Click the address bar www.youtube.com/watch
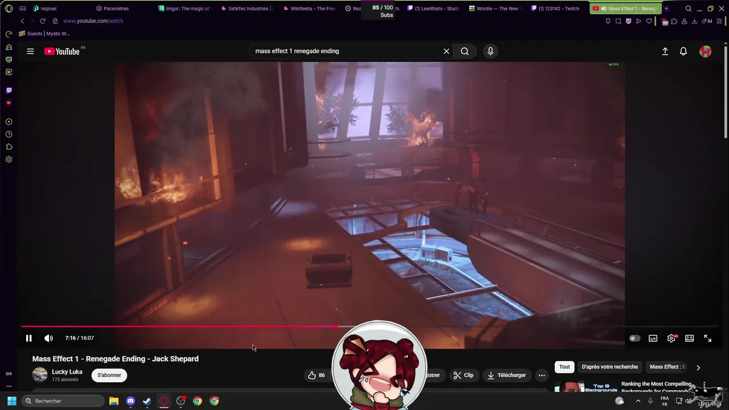This screenshot has height=410, width=729. point(93,21)
